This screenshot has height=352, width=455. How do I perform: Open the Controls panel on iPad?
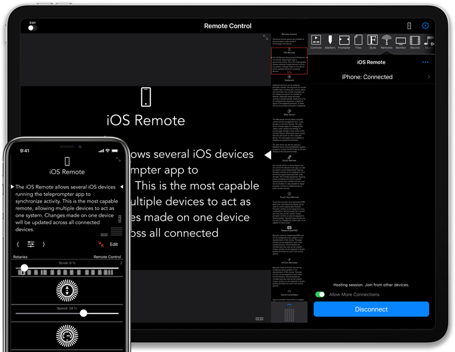tap(316, 42)
